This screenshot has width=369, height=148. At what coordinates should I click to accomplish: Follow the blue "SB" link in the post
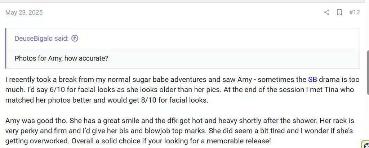coord(312,79)
